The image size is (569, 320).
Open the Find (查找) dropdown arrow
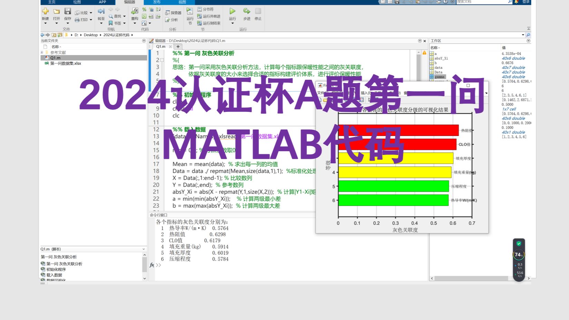[x=124, y=17]
